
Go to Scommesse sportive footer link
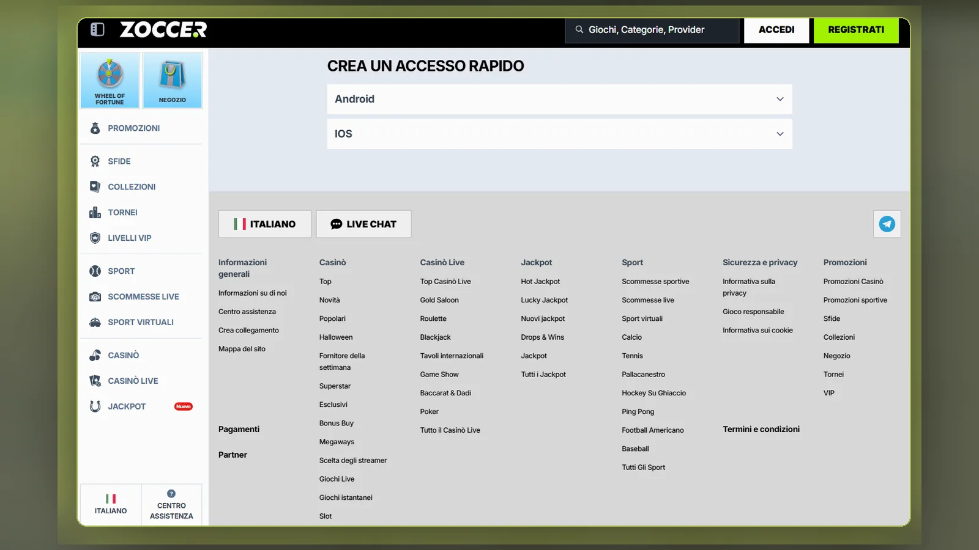655,282
